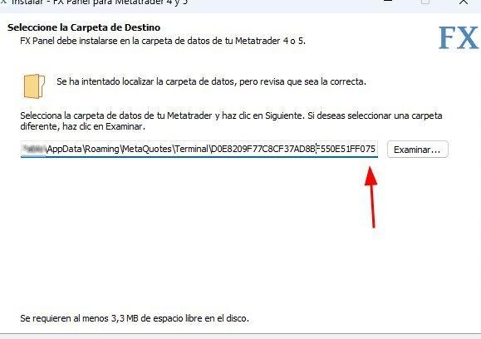The height and width of the screenshot is (339, 481).
Task: Click the Seleccione la Carpeta de Destino heading
Action: point(84,27)
